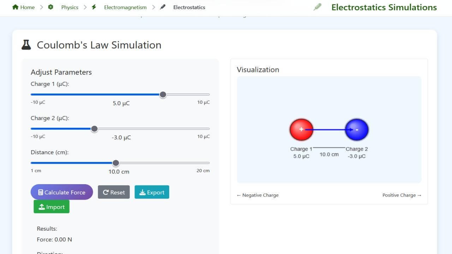Image resolution: width=452 pixels, height=254 pixels.
Task: Click the Charge 1 label in visualization
Action: 301,149
